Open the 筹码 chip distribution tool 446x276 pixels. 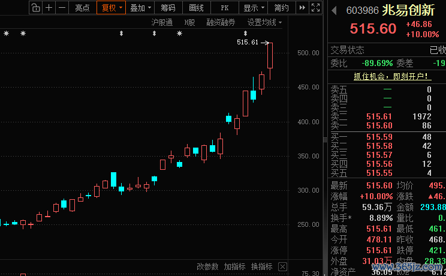point(168,8)
